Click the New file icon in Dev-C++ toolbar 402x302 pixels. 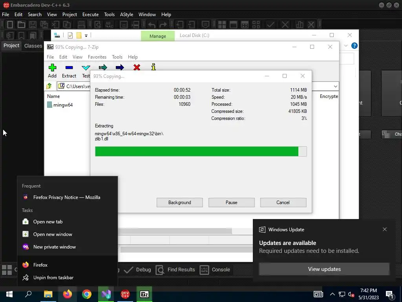(x=10, y=25)
